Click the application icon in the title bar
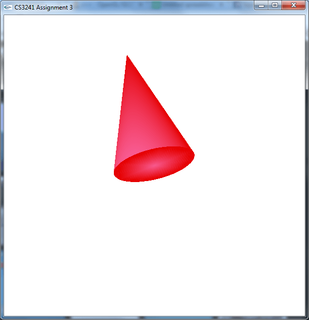The image size is (309, 320). pos(8,8)
